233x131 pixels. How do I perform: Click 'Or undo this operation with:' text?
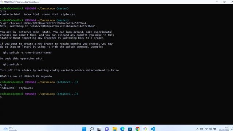pos(22,59)
